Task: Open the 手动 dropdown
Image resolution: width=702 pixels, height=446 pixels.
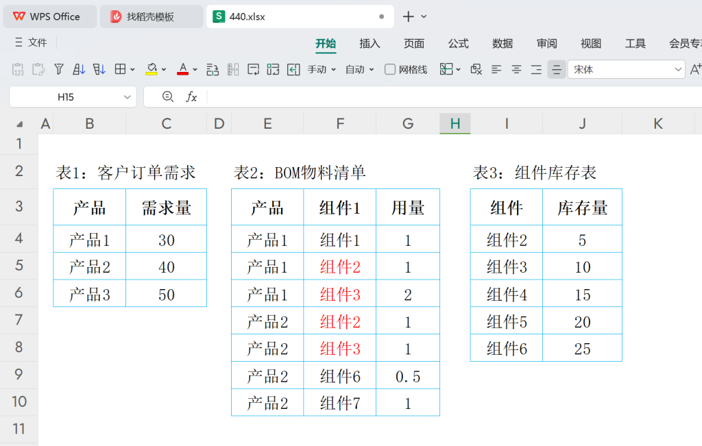Action: (322, 69)
